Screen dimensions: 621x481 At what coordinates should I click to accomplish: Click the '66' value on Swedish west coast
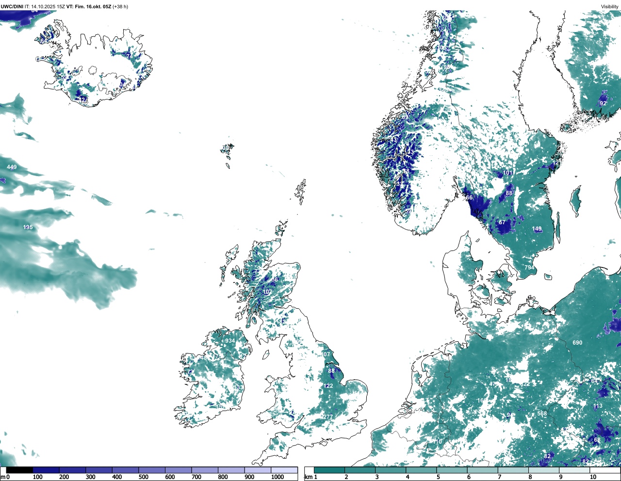469,198
